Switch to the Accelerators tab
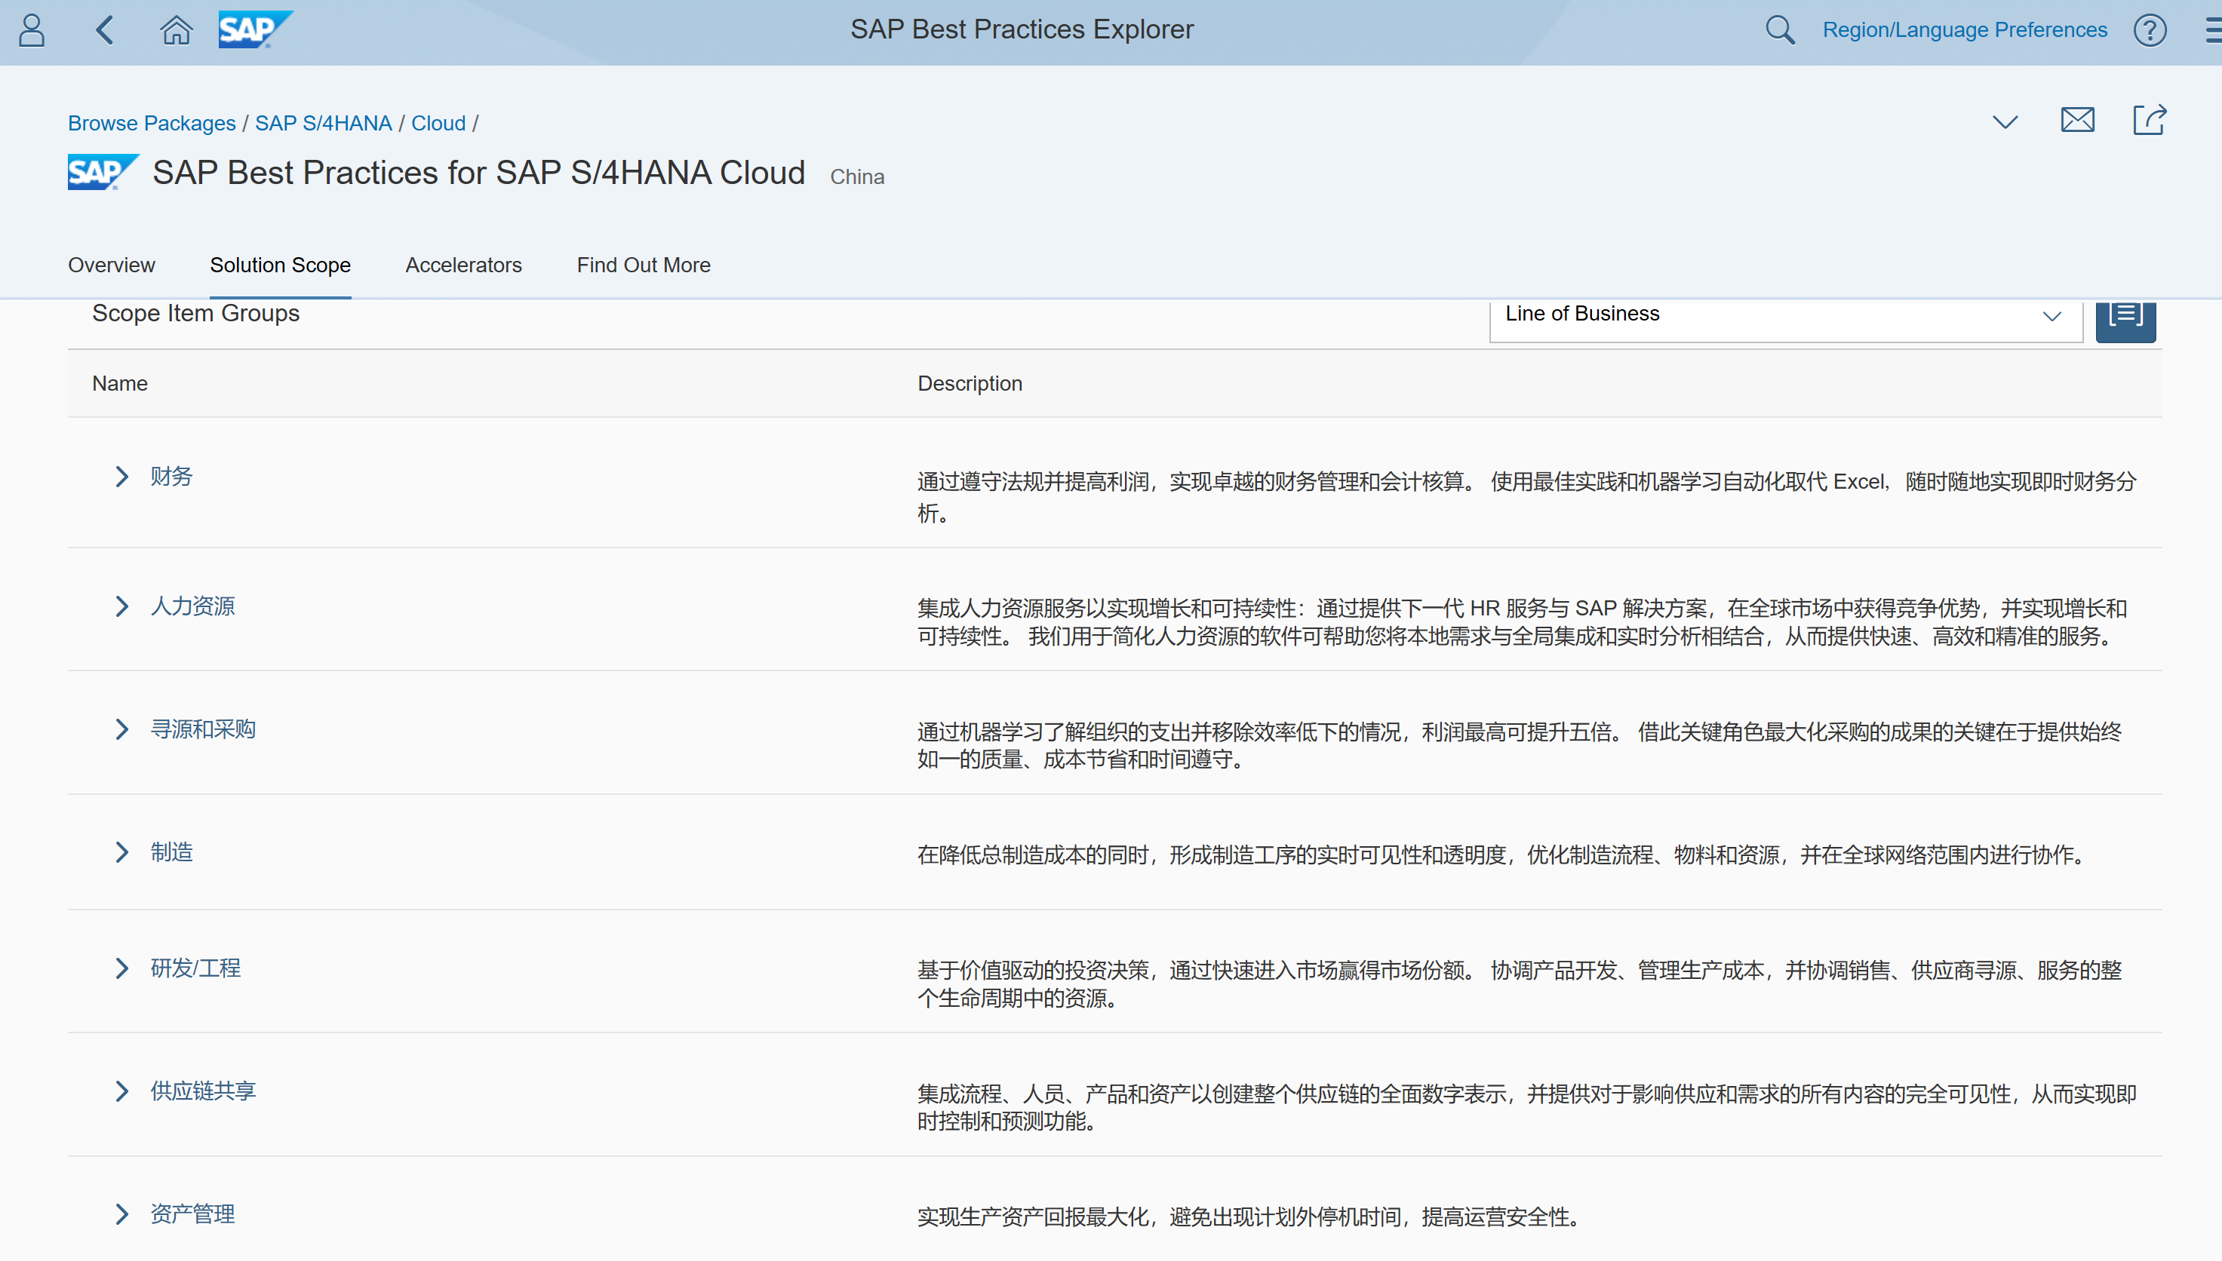 tap(463, 265)
